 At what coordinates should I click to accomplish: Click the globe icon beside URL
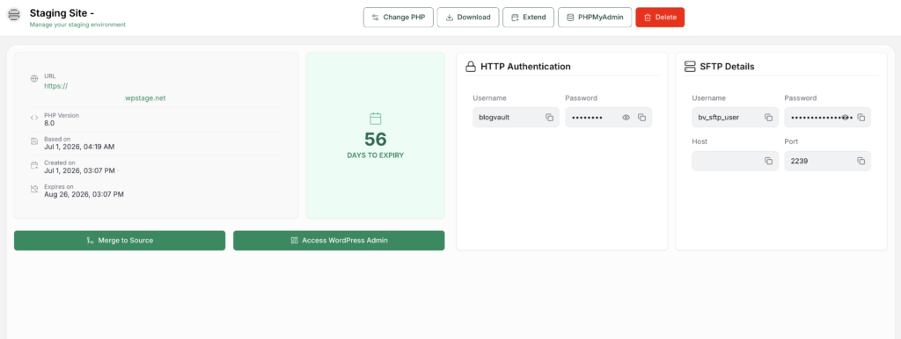click(x=34, y=78)
